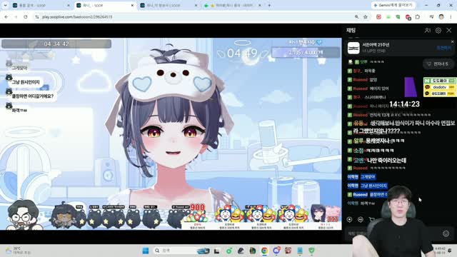Dismiss the pinned banner in chat
The height and width of the screenshot is (257, 457).
coord(452,42)
